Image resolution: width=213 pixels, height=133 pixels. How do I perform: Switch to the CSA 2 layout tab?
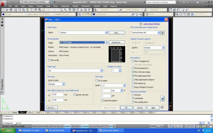point(30,113)
